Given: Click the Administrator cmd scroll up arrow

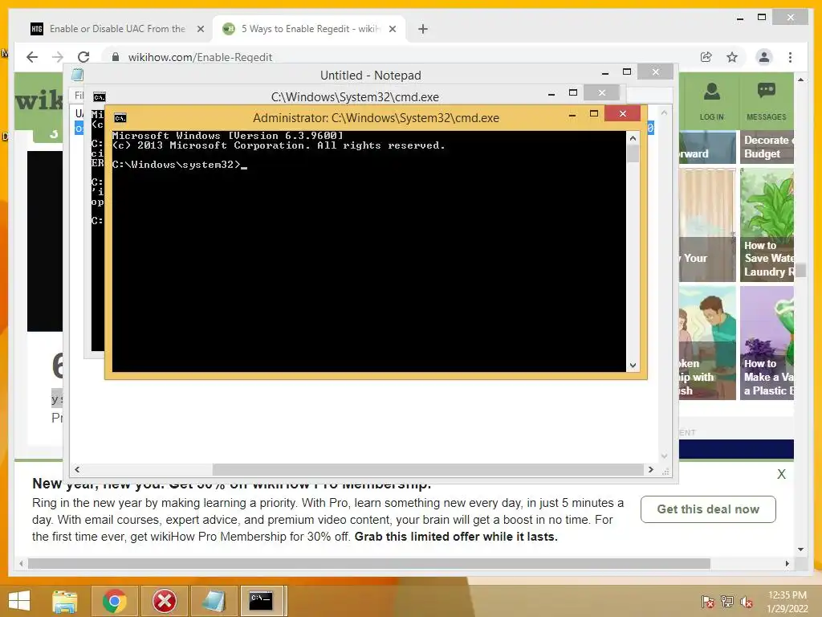Looking at the screenshot, I should [x=633, y=138].
